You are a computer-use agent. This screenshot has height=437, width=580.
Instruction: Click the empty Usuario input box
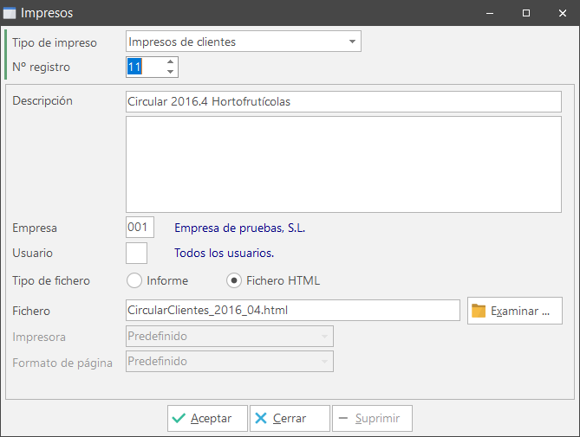(136, 254)
